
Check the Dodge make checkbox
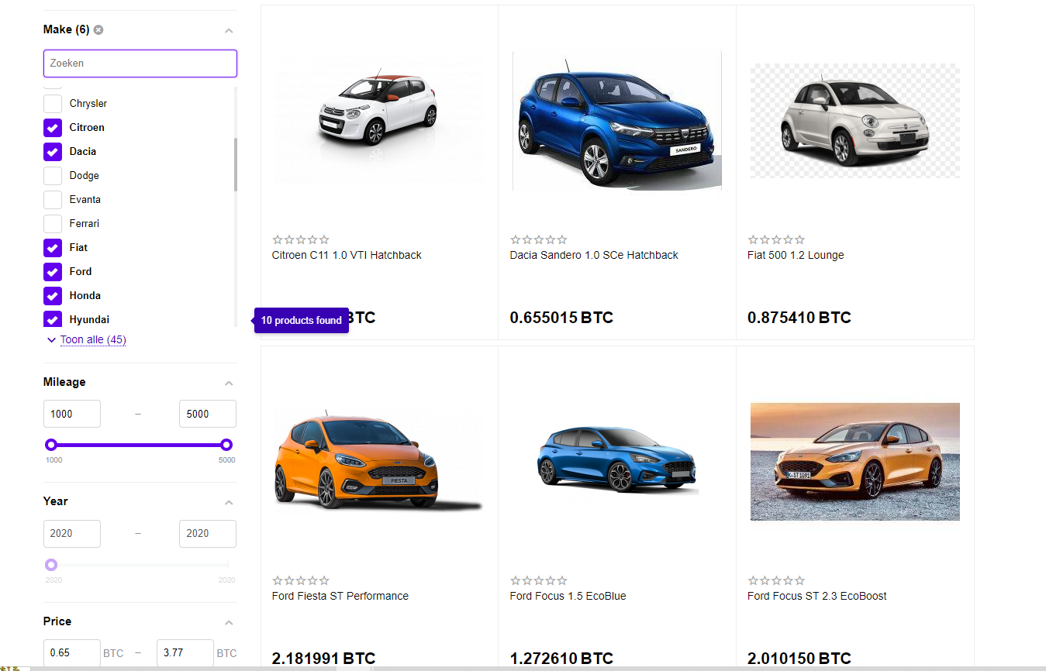(53, 175)
